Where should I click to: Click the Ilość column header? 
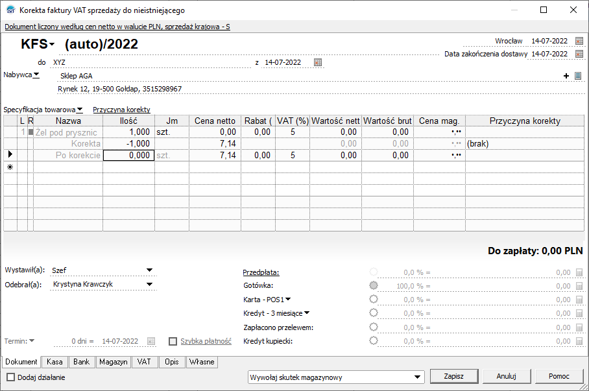click(x=128, y=121)
